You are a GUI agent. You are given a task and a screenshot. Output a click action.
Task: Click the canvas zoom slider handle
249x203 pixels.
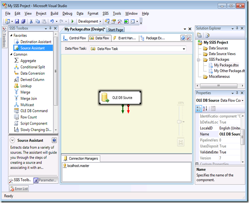click(180, 122)
